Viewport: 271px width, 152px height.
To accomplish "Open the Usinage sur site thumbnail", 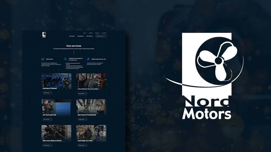I will tap(91, 133).
